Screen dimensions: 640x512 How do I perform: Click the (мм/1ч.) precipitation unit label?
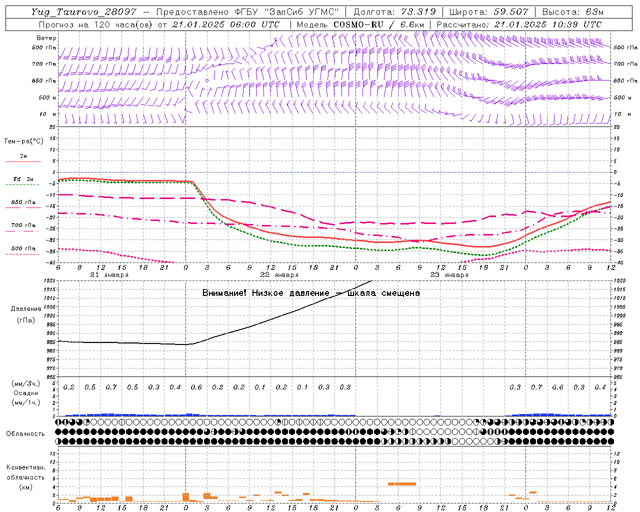(x=26, y=402)
